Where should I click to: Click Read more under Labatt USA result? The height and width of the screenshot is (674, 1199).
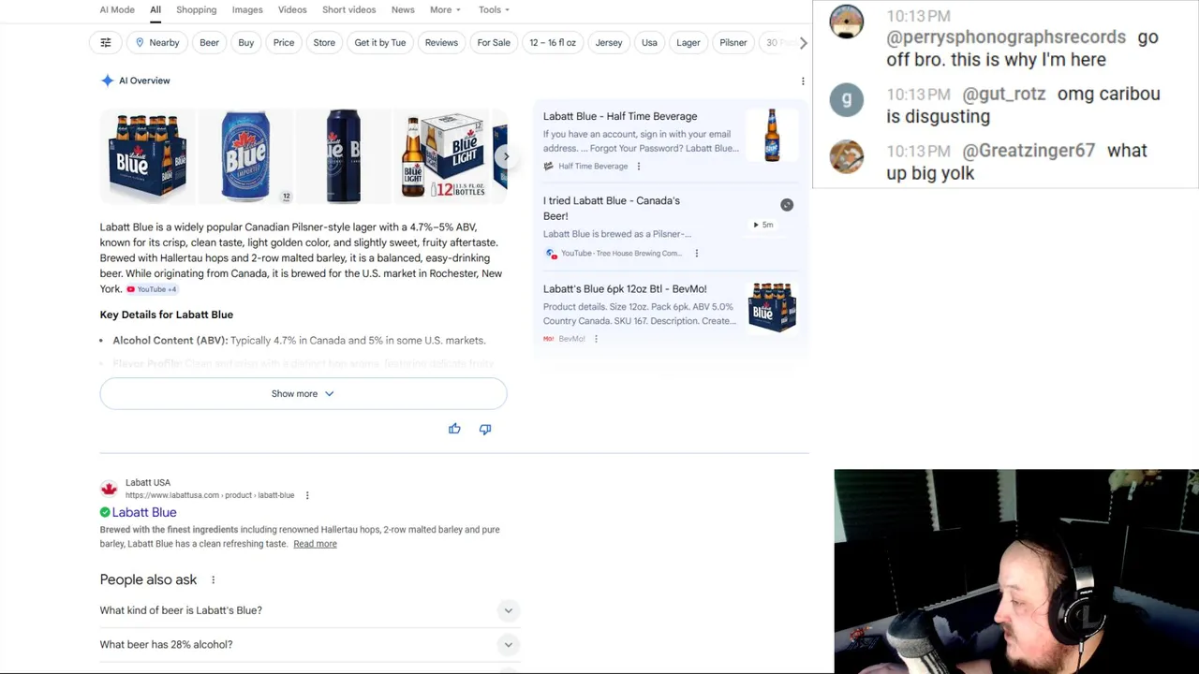pos(315,544)
